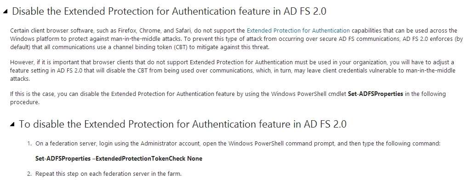Click the 'Disable the Extended Protection' main heading
Image resolution: width=467 pixels, height=190 pixels.
point(169,11)
